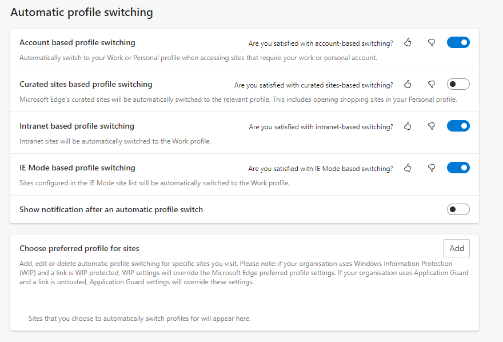Turn off Intranet based profile switching
Screen dimensions: 503x342
(x=458, y=126)
